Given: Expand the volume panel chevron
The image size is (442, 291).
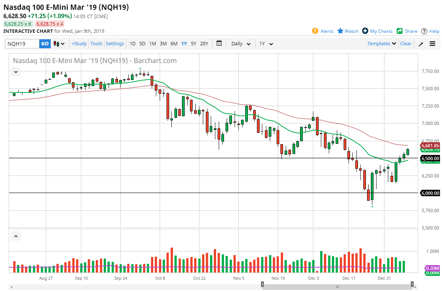Looking at the screenshot, I should tap(16, 236).
